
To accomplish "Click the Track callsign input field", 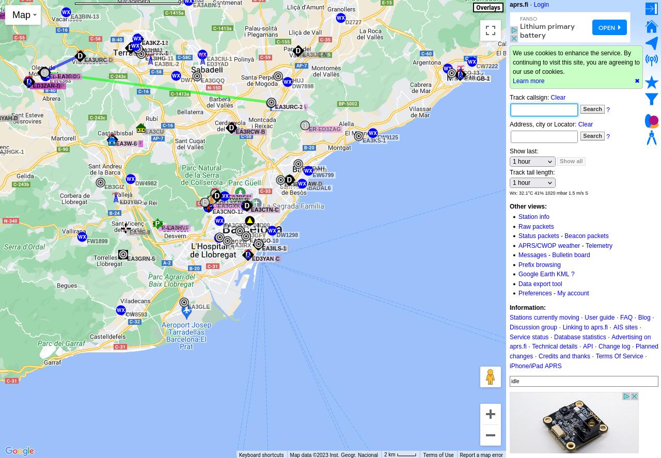I will pyautogui.click(x=544, y=110).
